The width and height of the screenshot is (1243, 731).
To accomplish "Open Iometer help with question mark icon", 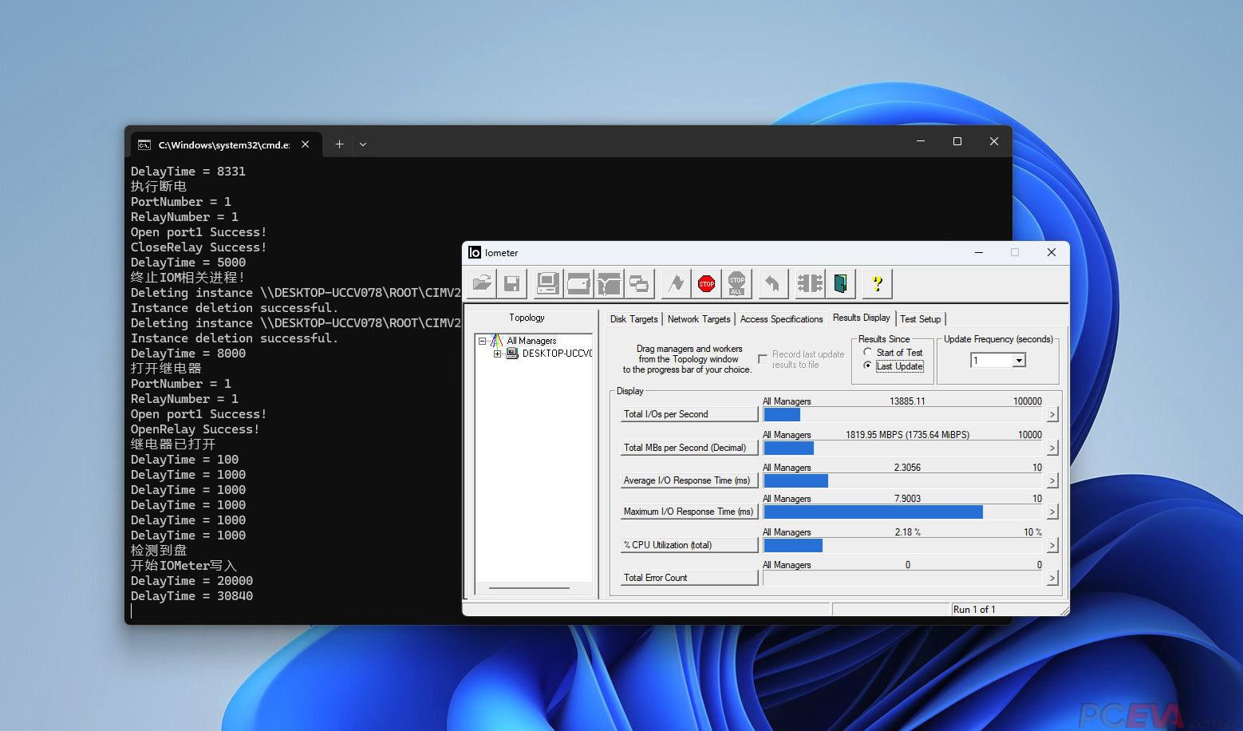I will click(877, 283).
